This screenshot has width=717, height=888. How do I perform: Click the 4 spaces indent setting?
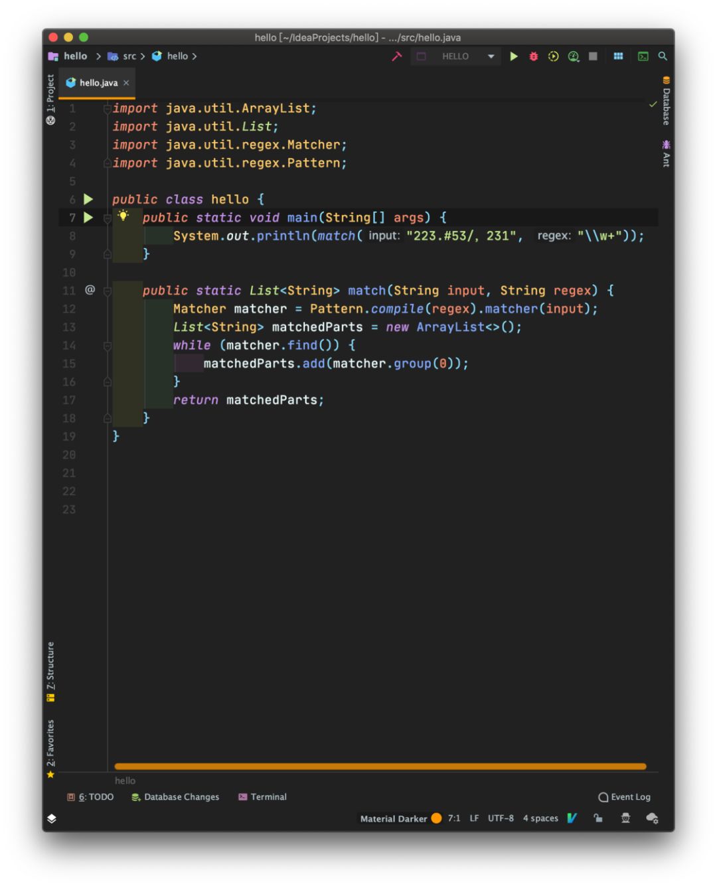pos(540,818)
